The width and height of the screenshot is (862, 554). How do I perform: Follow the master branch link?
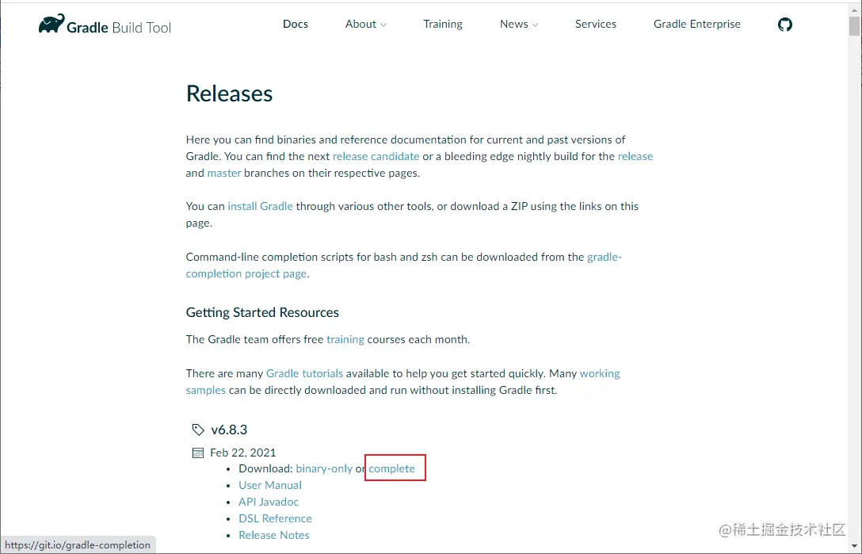(x=223, y=173)
